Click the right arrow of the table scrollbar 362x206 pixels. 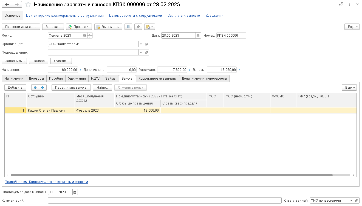click(354, 175)
